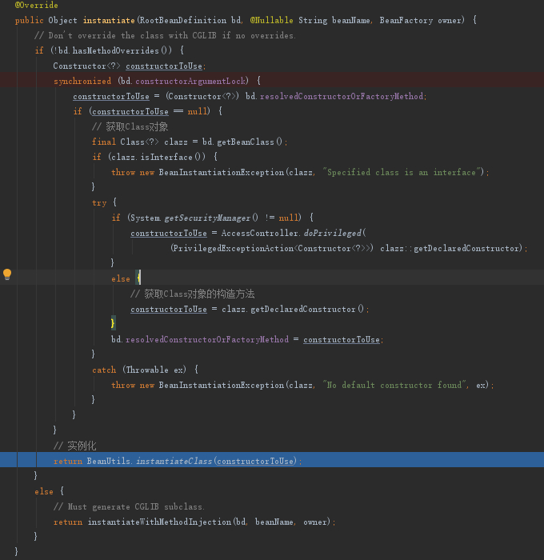
Task: Click highlighted opening brace after else
Action: point(138,278)
